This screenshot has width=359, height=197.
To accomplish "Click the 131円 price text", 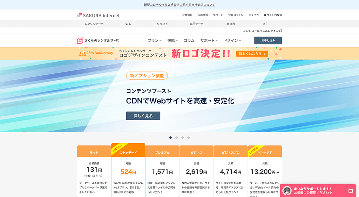I will (94, 170).
